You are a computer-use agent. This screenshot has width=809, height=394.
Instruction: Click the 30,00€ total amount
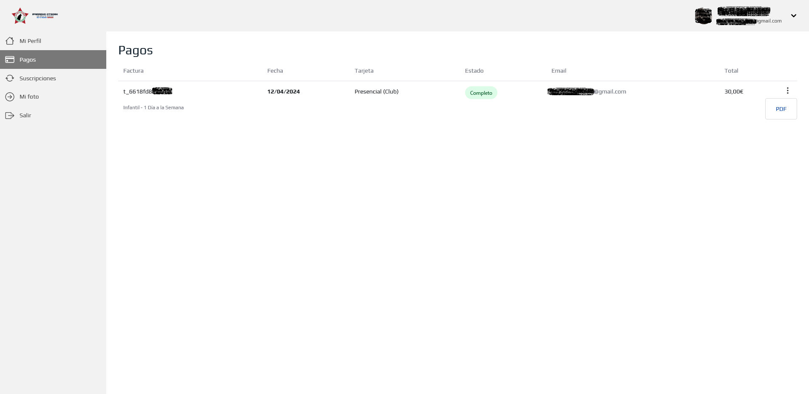tap(734, 92)
